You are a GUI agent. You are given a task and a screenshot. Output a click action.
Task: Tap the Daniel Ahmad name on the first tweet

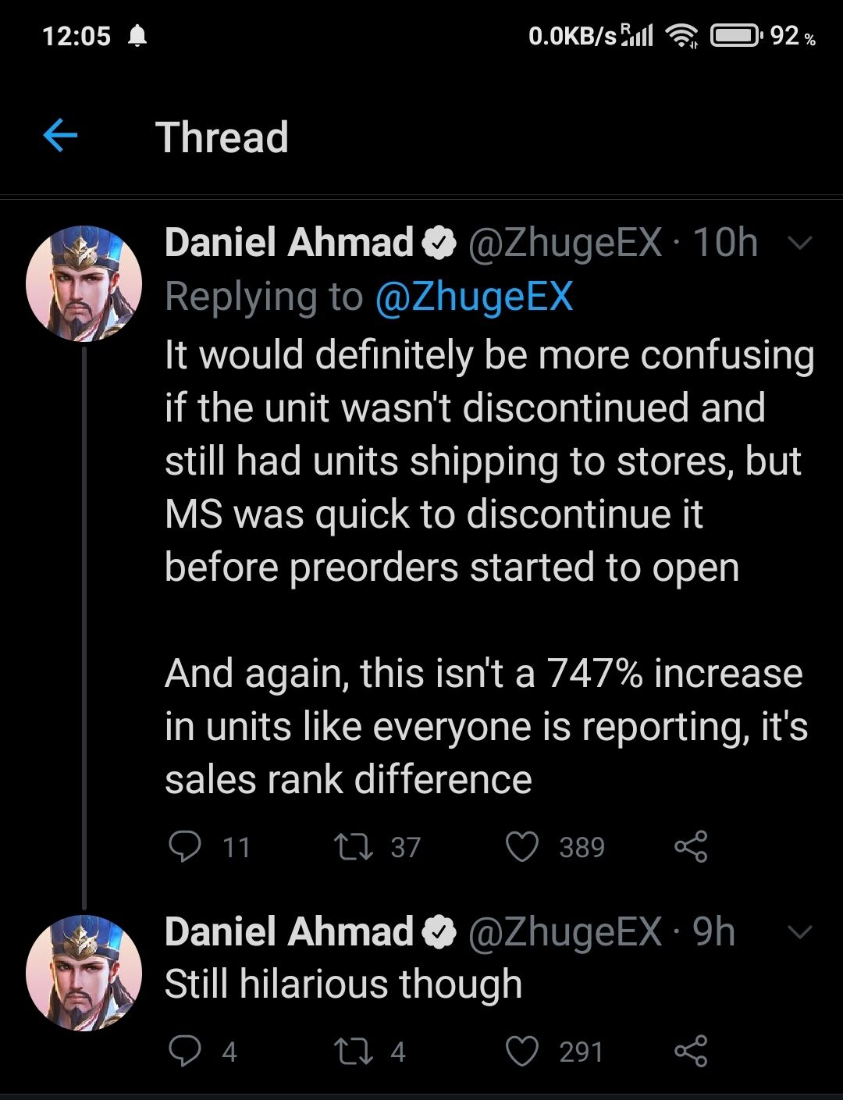[x=289, y=243]
